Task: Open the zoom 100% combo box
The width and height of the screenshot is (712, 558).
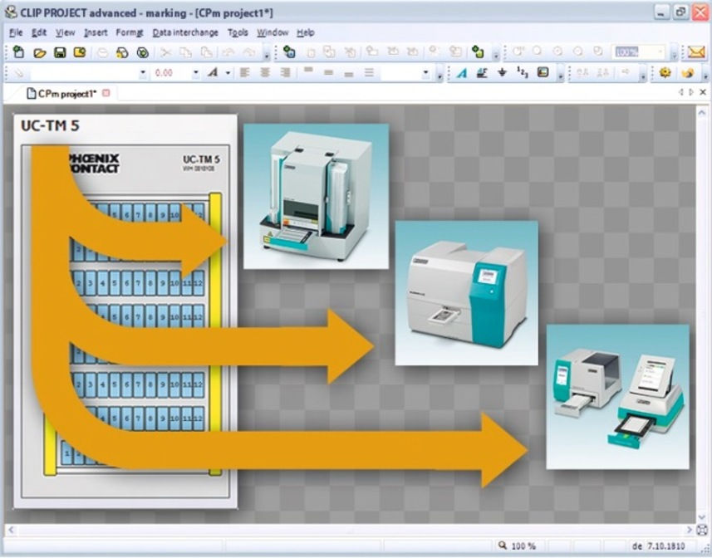Action: click(x=640, y=52)
